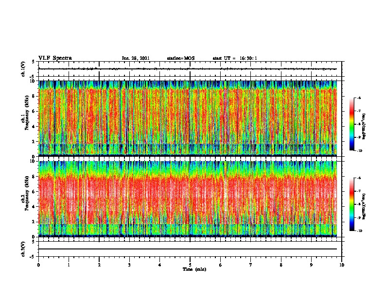Click the "10" label on the time axis

coord(342,265)
